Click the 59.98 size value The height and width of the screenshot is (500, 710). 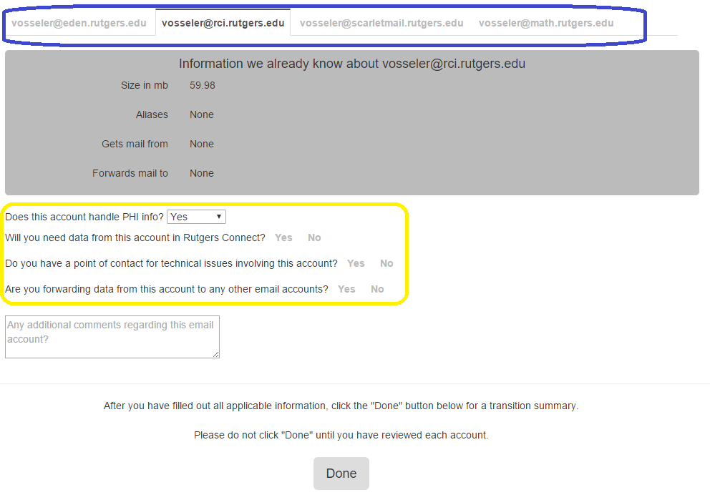click(203, 86)
